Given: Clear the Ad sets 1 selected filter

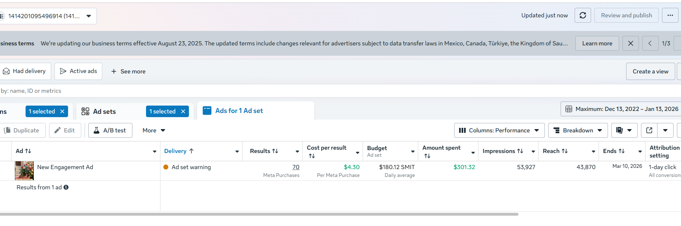Looking at the screenshot, I should click(x=183, y=112).
